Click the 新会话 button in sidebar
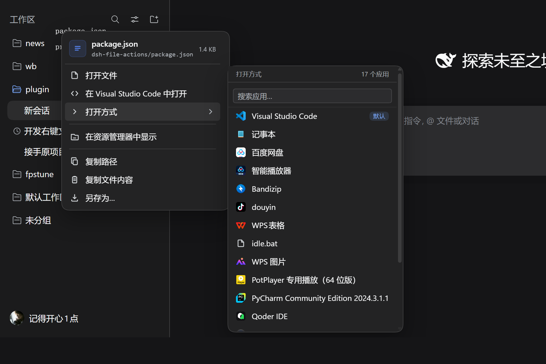Screen dimensions: 546x364 35,110
